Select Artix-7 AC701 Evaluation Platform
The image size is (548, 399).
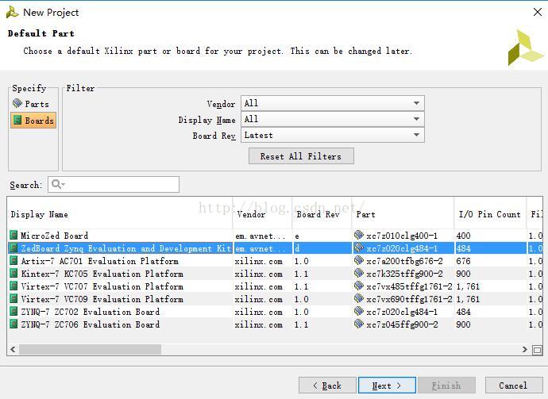99,261
